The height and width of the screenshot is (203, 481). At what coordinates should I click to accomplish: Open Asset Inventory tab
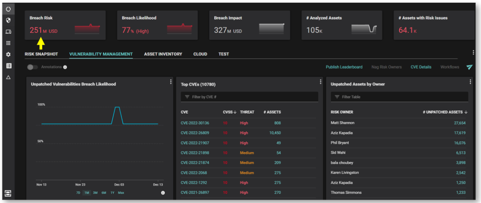point(163,54)
